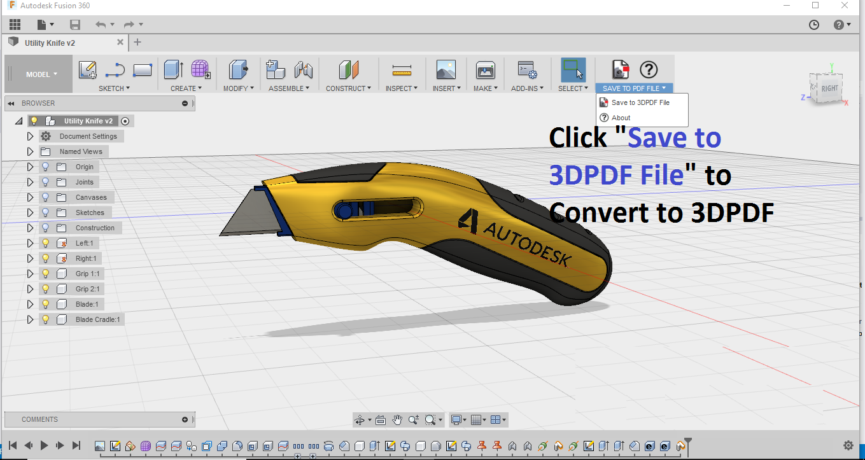The width and height of the screenshot is (865, 460).
Task: Open the File menu document icon
Action: (x=42, y=25)
